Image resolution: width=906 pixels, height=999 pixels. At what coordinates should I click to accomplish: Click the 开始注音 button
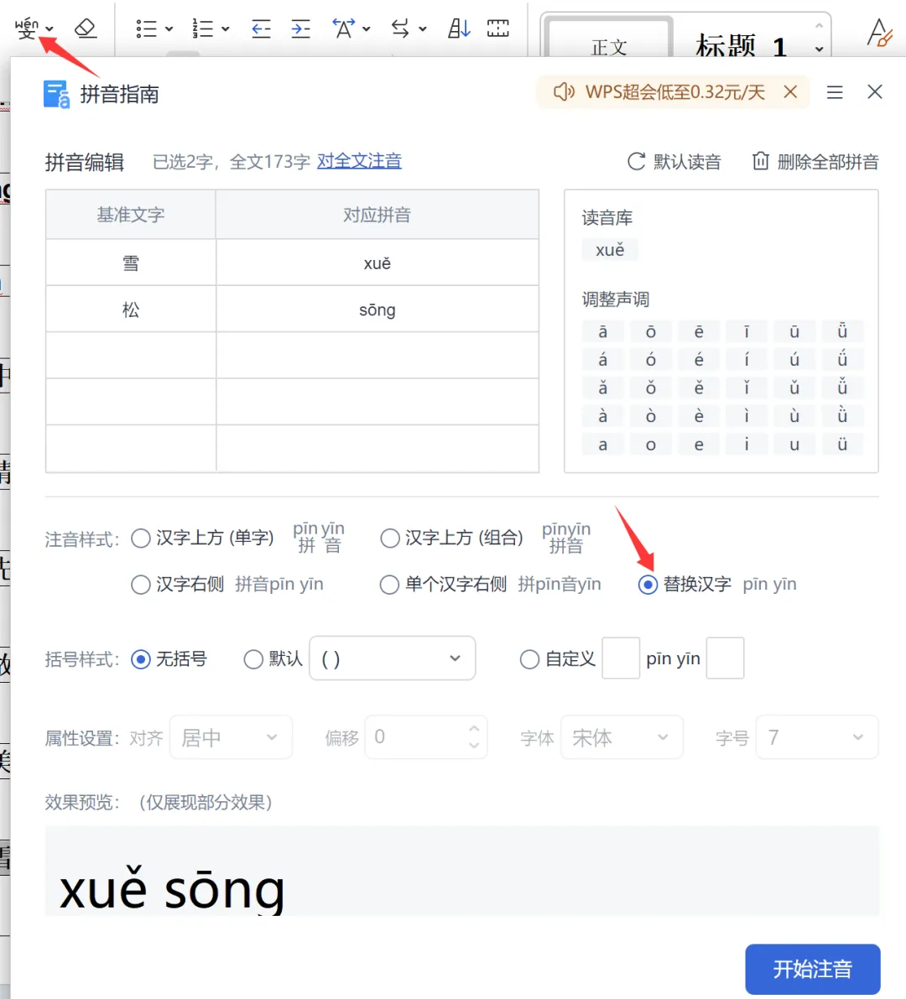coord(812,969)
